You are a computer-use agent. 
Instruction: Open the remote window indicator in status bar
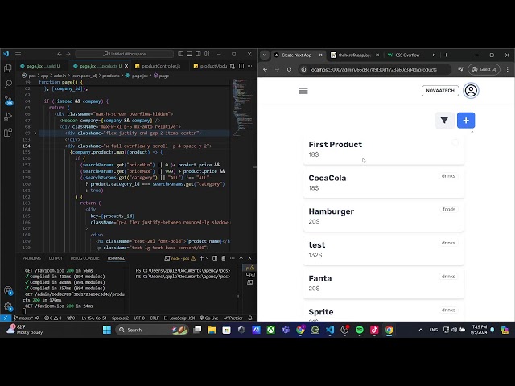(x=6, y=318)
